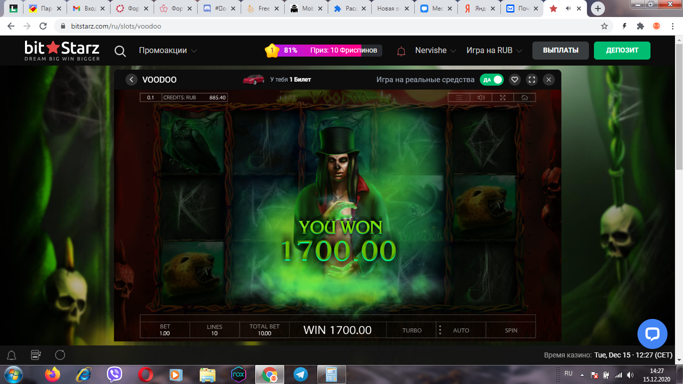Toggle TURBO spin mode
This screenshot has height=384, width=683.
point(412,330)
